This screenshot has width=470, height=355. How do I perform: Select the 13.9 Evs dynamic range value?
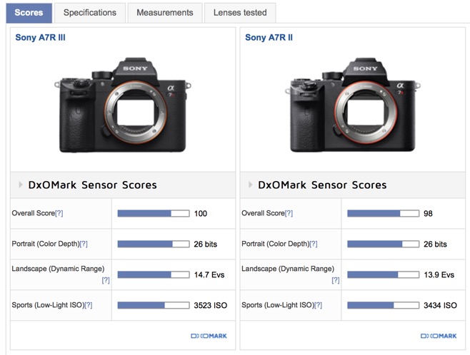click(x=439, y=274)
